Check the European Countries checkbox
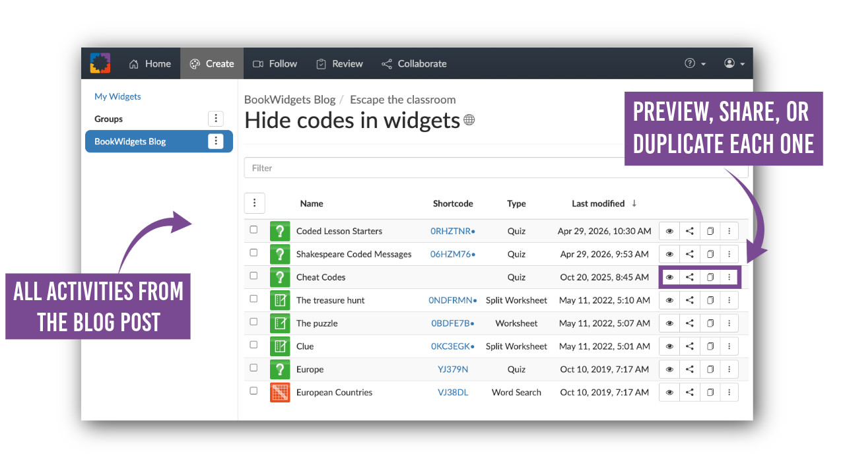This screenshot has width=845, height=475. pyautogui.click(x=253, y=391)
